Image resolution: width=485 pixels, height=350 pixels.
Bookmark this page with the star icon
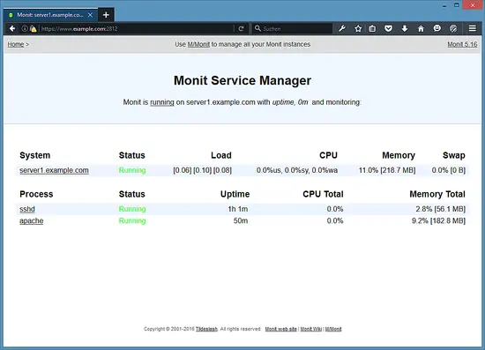(358, 29)
